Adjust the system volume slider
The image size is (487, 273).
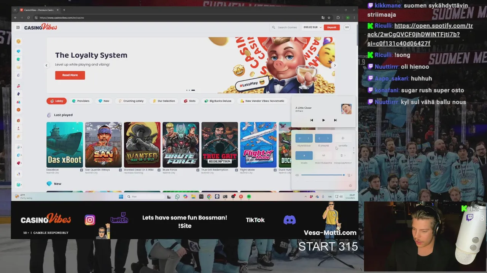click(323, 175)
